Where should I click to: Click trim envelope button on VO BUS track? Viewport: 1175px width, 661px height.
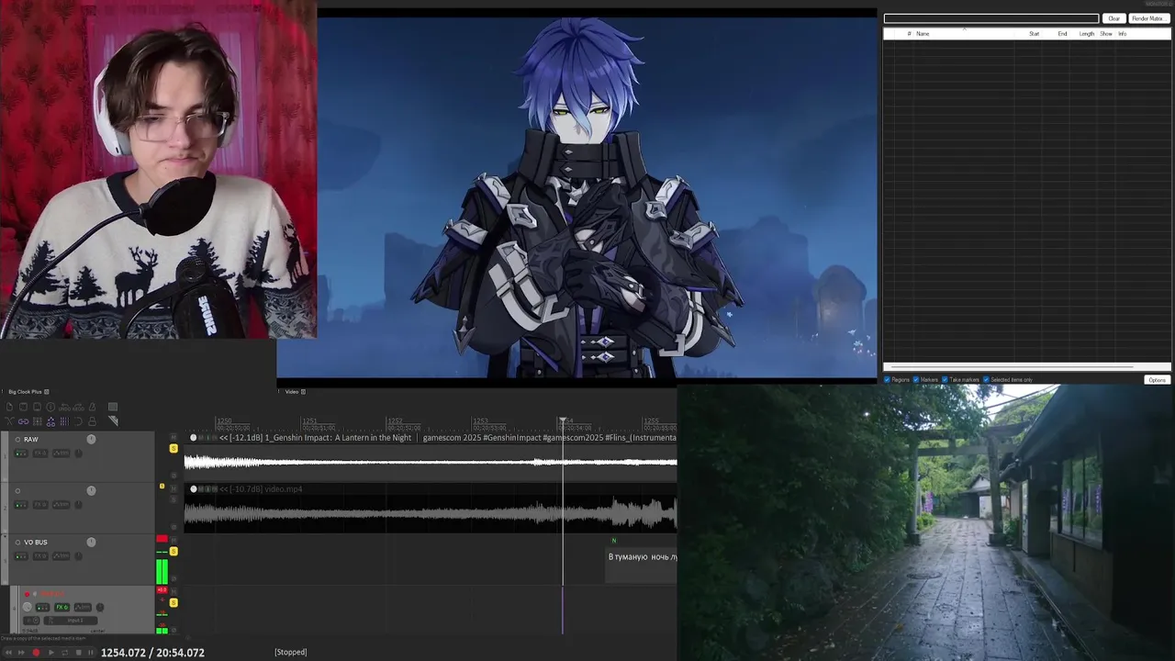click(62, 556)
